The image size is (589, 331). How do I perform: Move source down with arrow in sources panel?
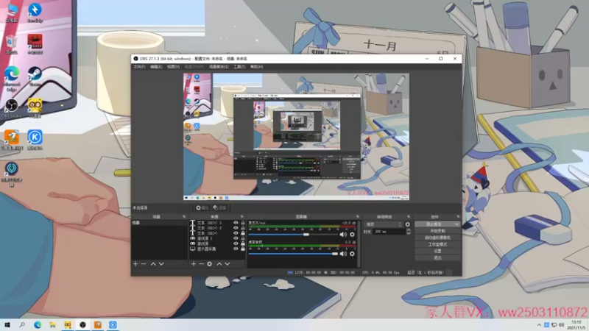228,264
